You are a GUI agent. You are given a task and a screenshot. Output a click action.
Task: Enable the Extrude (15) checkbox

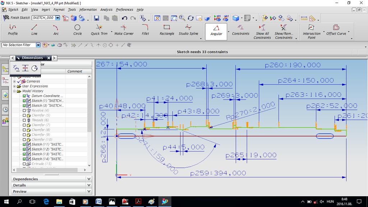24,164
